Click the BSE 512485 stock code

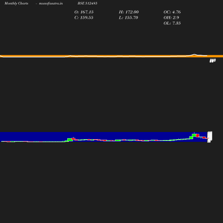[87, 3]
